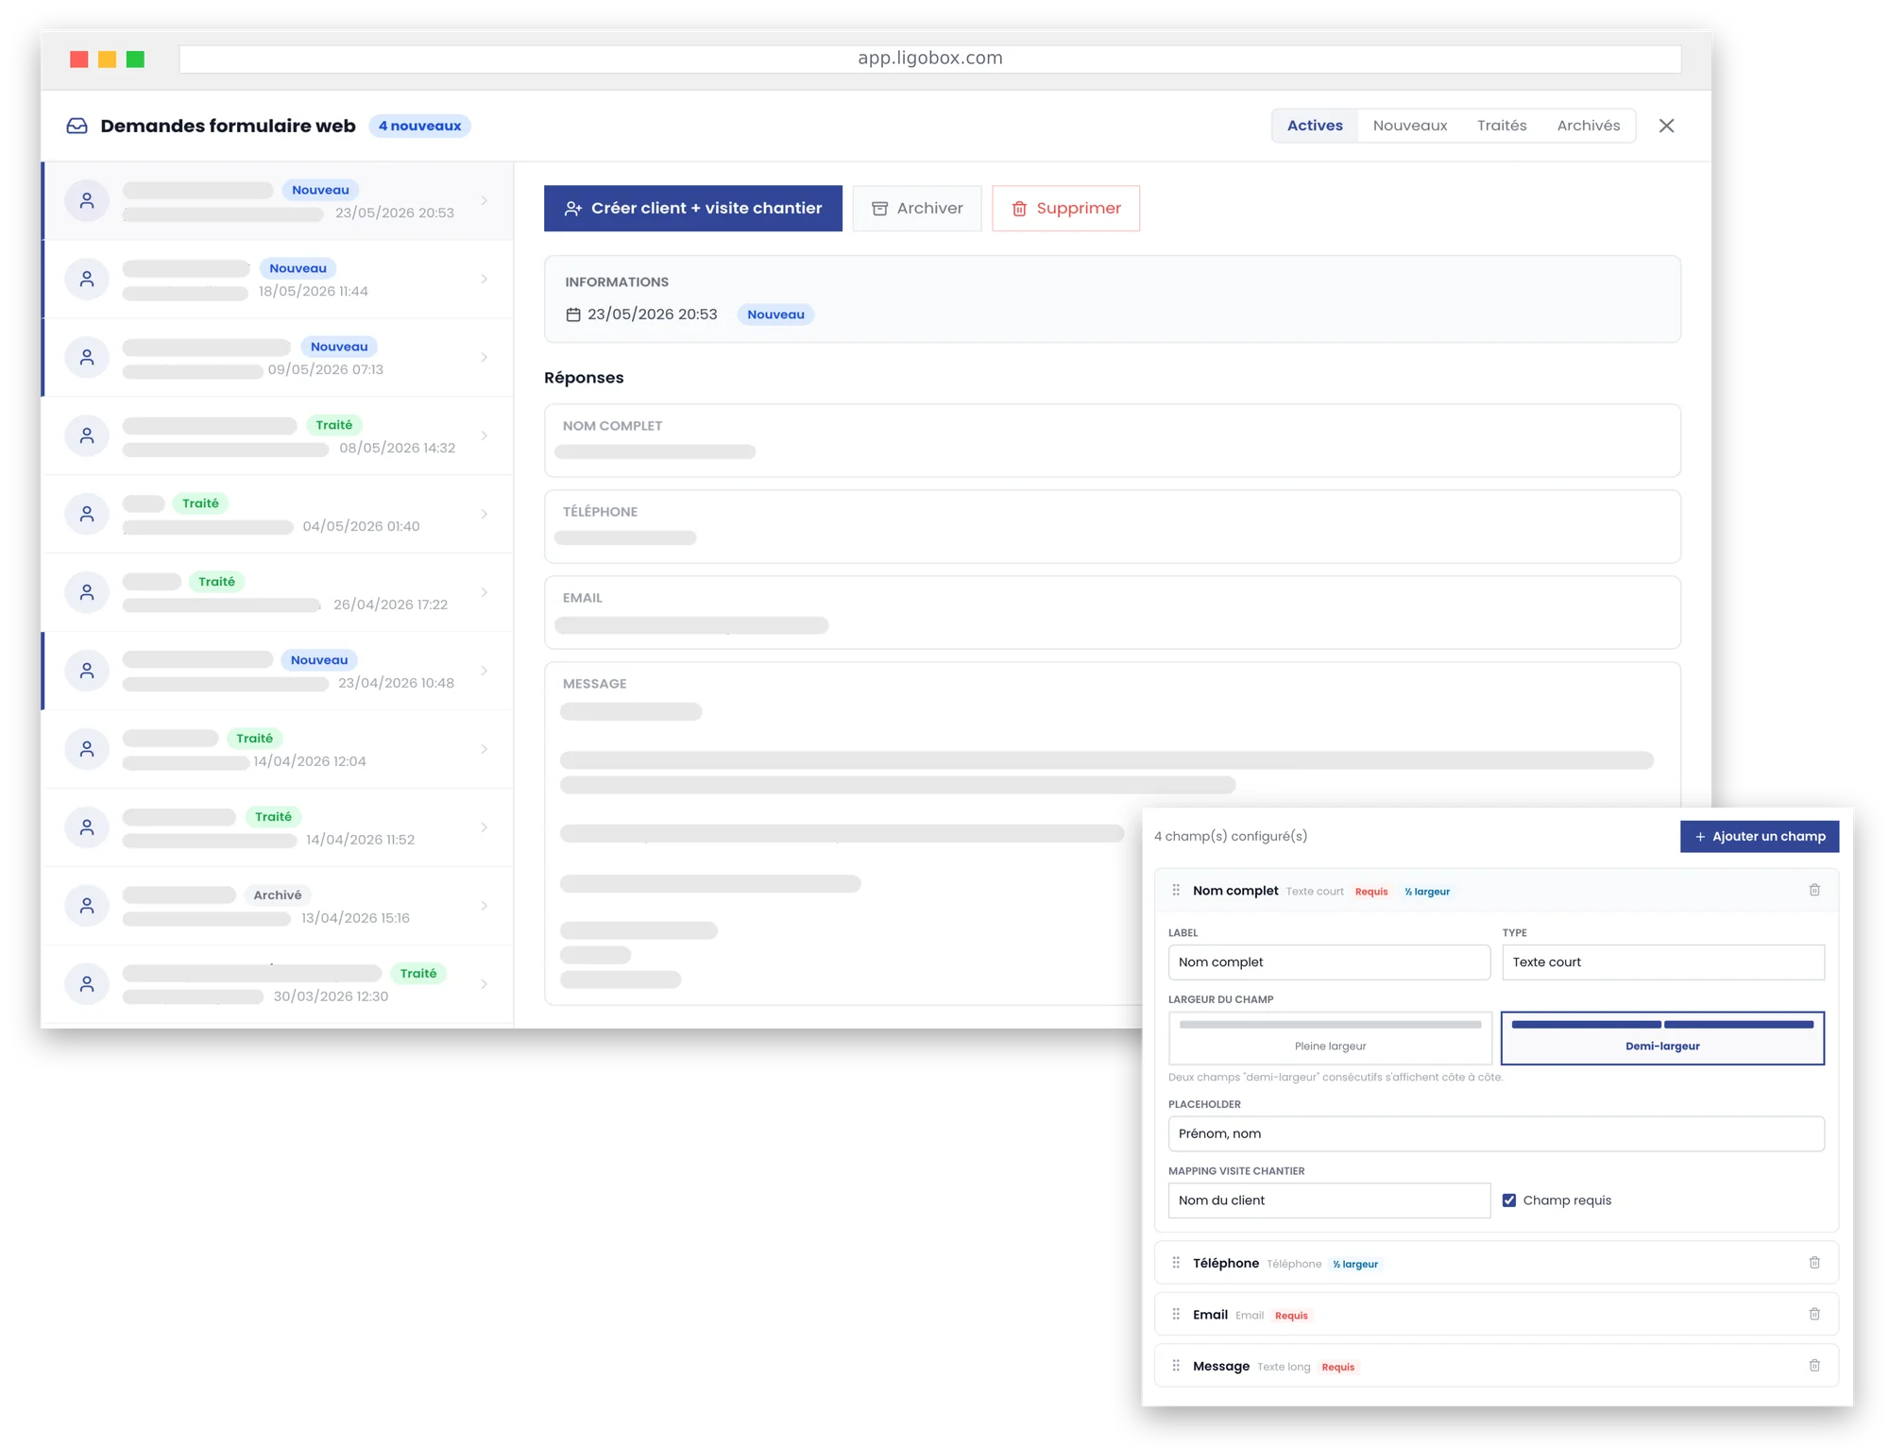The image size is (1889, 1447).
Task: Click the yellow window minimize dot
Action: [x=108, y=60]
